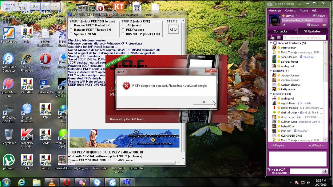Open VLC media player from taskbar

pyautogui.click(x=52, y=182)
